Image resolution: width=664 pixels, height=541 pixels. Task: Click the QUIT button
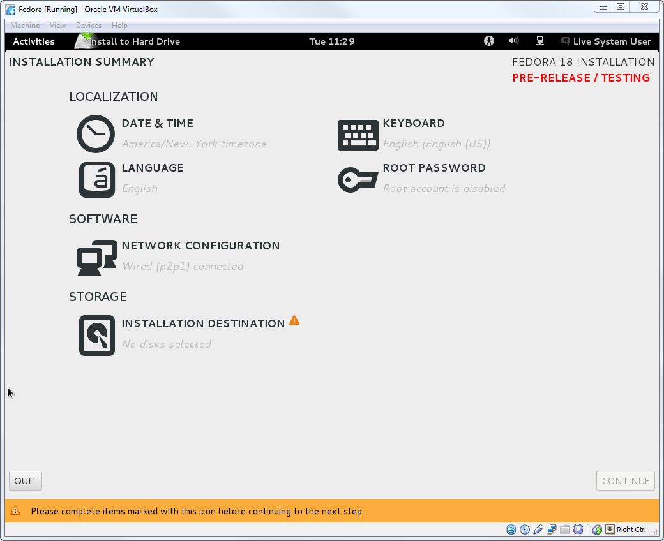click(x=26, y=480)
